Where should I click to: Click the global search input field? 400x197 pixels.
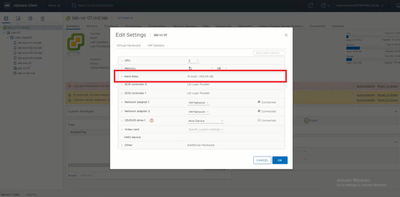click(x=95, y=5)
